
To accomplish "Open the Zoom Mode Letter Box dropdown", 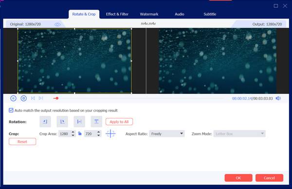I will 239,134.
